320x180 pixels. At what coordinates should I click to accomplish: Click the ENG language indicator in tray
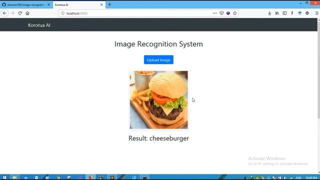click(x=298, y=178)
